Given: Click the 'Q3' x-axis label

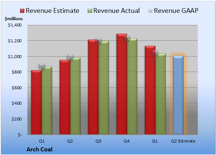Looking at the screenshot, I should 98,141.
